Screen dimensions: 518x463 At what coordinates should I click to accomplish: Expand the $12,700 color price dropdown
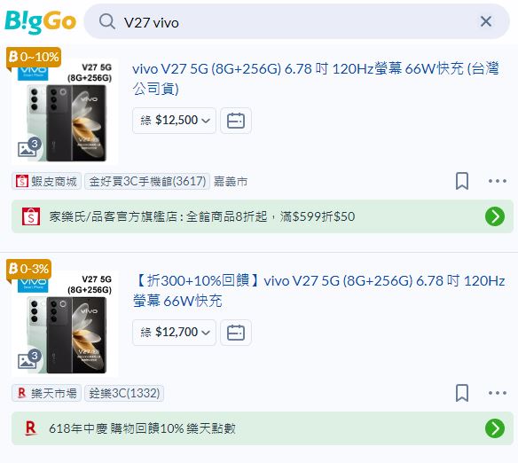[174, 333]
